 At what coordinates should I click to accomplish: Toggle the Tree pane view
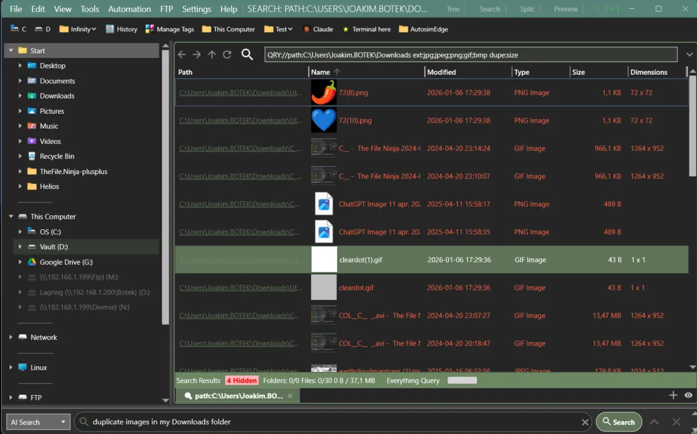(x=453, y=9)
